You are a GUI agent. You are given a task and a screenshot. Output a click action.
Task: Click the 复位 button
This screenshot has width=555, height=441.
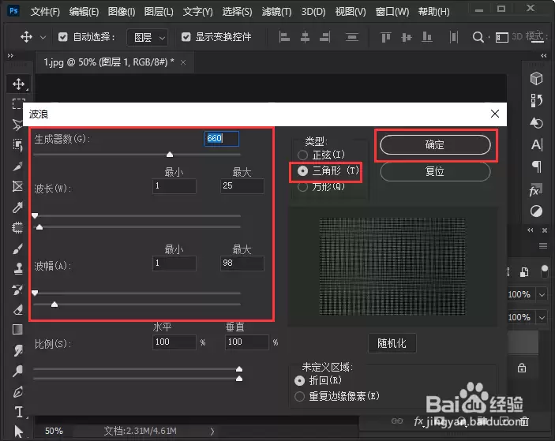[x=435, y=171]
